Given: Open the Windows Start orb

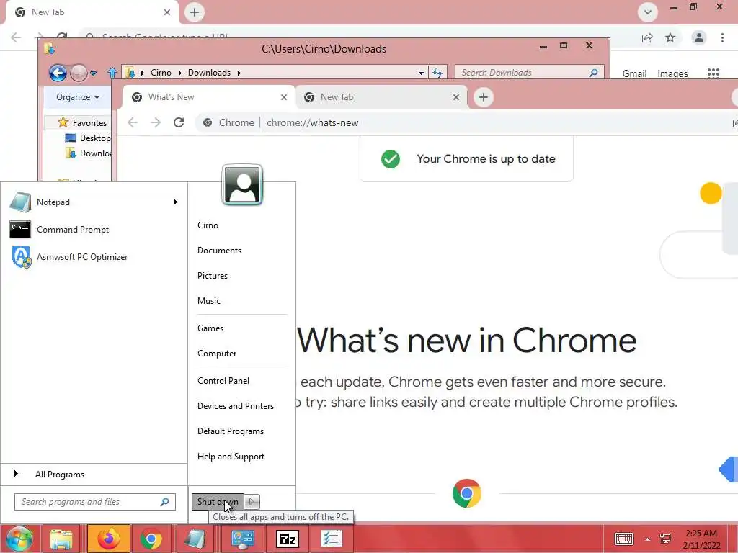Looking at the screenshot, I should pos(18,539).
